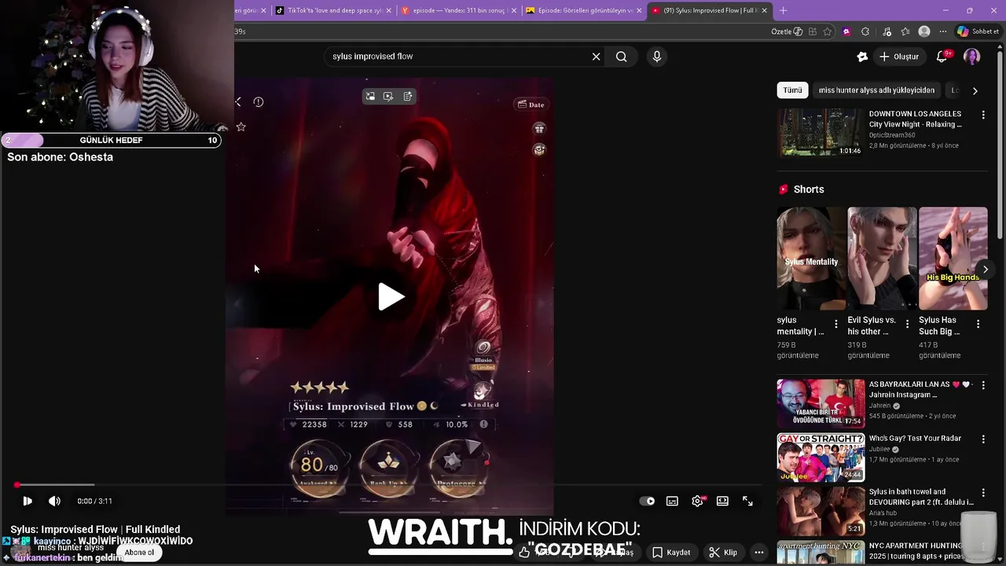The width and height of the screenshot is (1006, 566).
Task: Select the Tümü filter chip
Action: 792,90
